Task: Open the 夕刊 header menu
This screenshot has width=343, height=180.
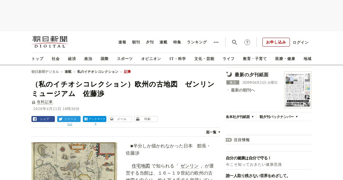Action: pos(150,42)
